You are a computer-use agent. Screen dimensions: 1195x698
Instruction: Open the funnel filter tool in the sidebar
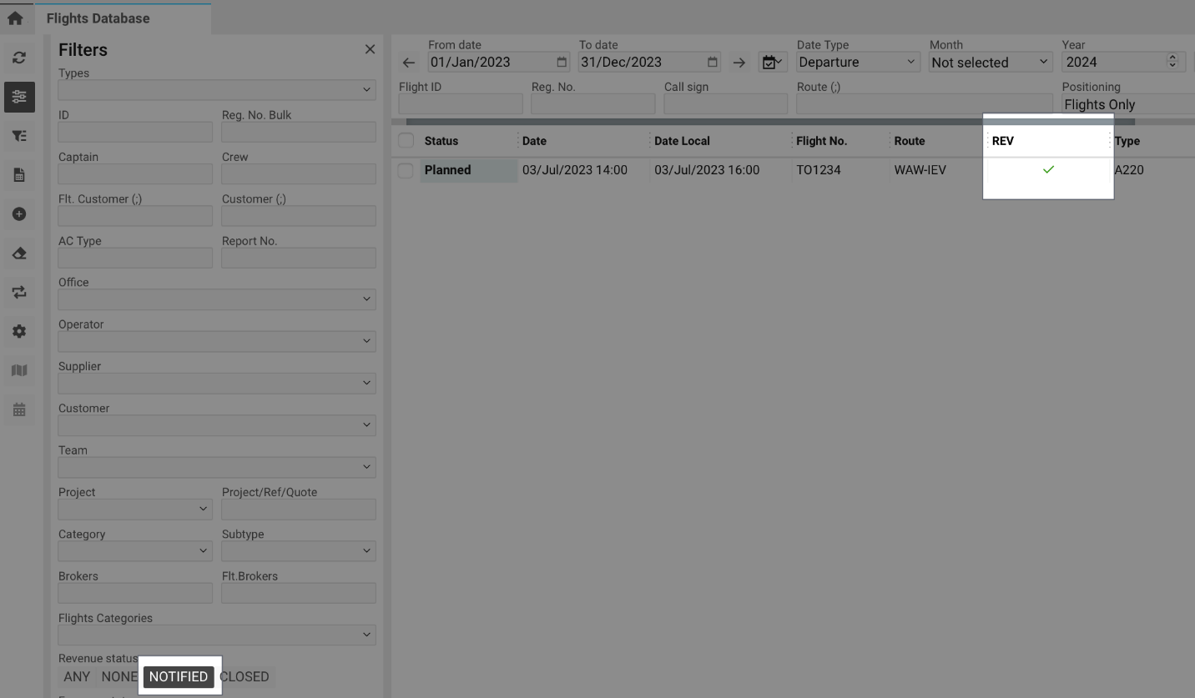tap(18, 136)
